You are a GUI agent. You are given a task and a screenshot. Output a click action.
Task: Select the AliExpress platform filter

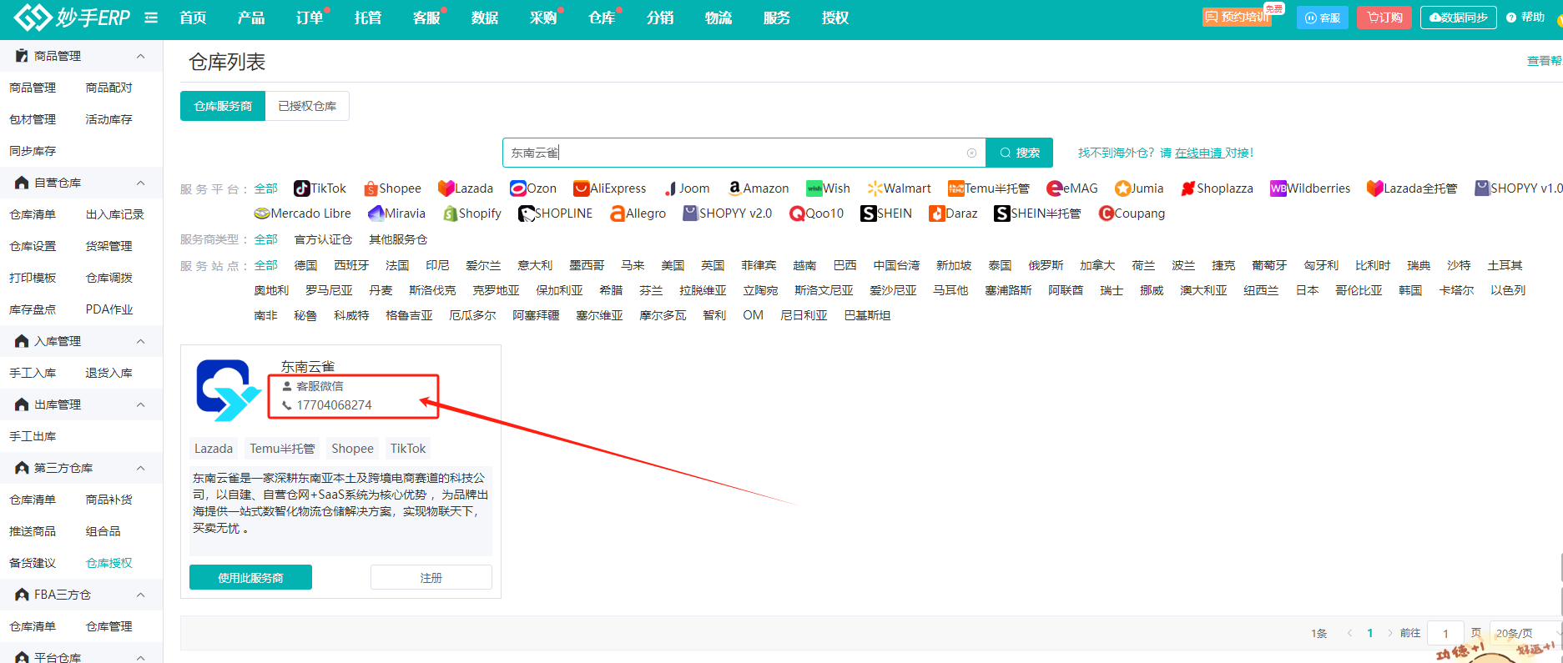[610, 188]
